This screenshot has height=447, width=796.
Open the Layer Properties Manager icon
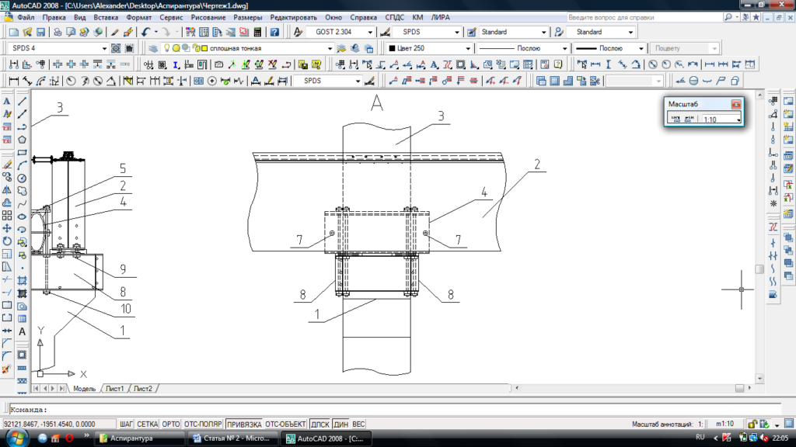pos(152,48)
